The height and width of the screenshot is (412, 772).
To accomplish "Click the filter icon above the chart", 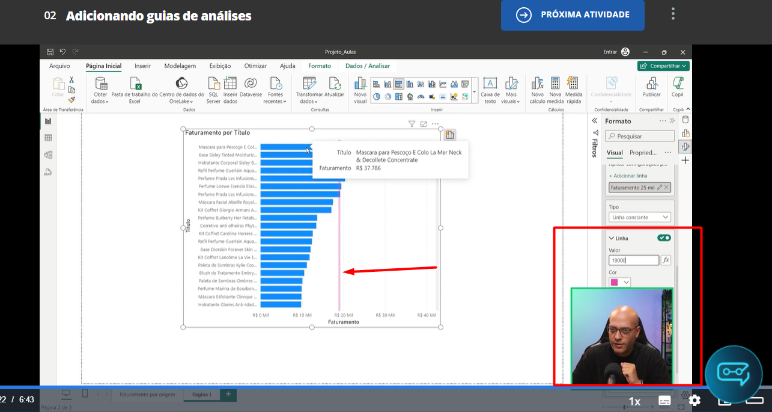I will pyautogui.click(x=412, y=124).
